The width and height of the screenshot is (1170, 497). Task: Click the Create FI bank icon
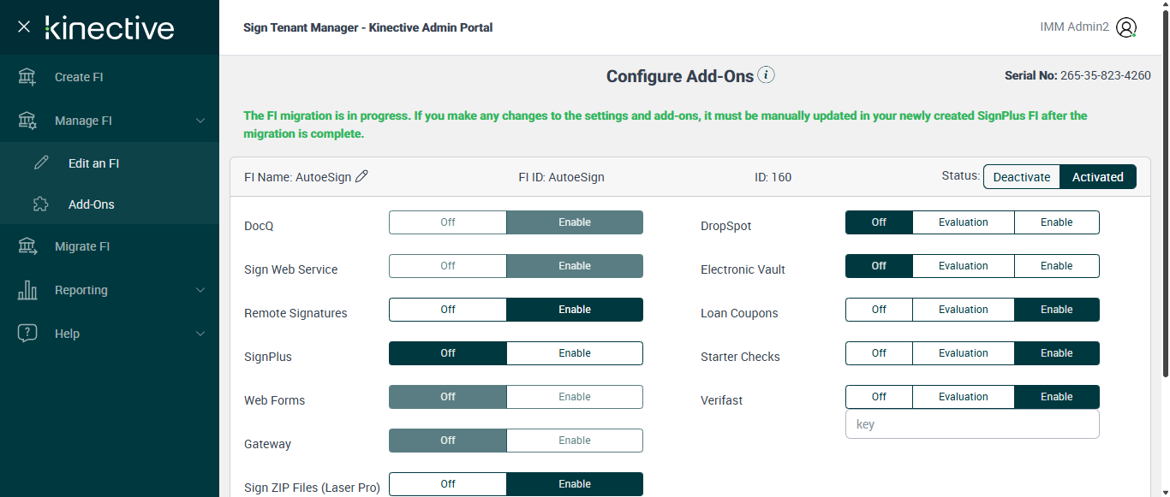click(27, 77)
